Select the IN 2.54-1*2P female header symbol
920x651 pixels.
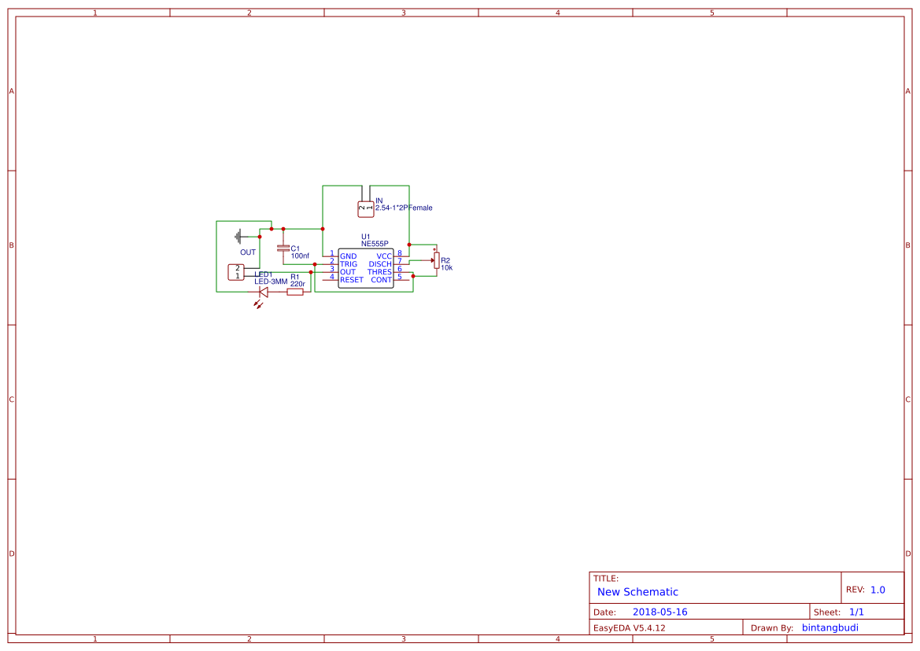[x=366, y=208]
